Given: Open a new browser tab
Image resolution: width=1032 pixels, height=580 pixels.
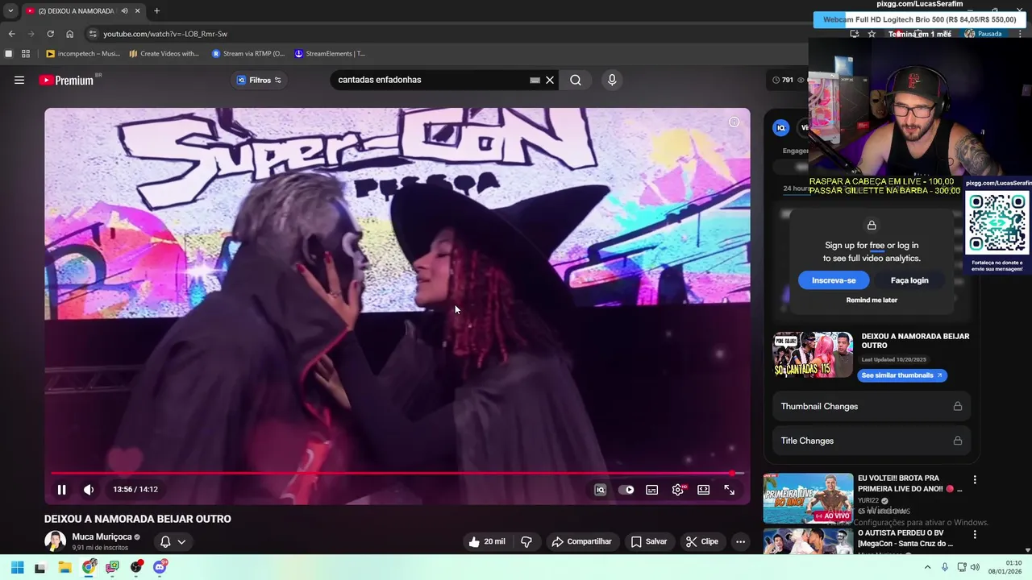Looking at the screenshot, I should tap(156, 10).
